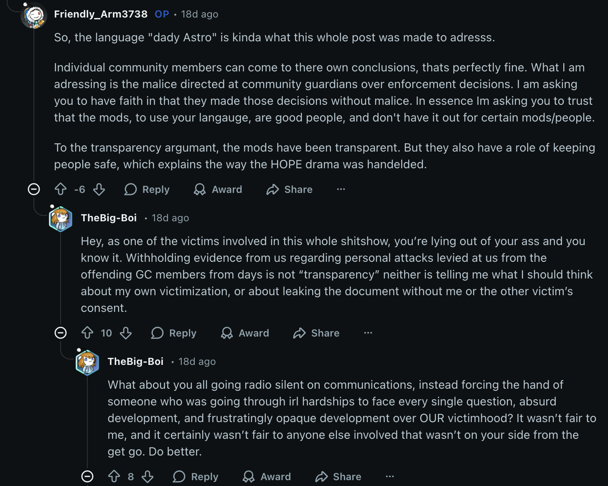608x486 pixels.
Task: Open Friendly_Arm3738 username profile link
Action: tap(101, 14)
